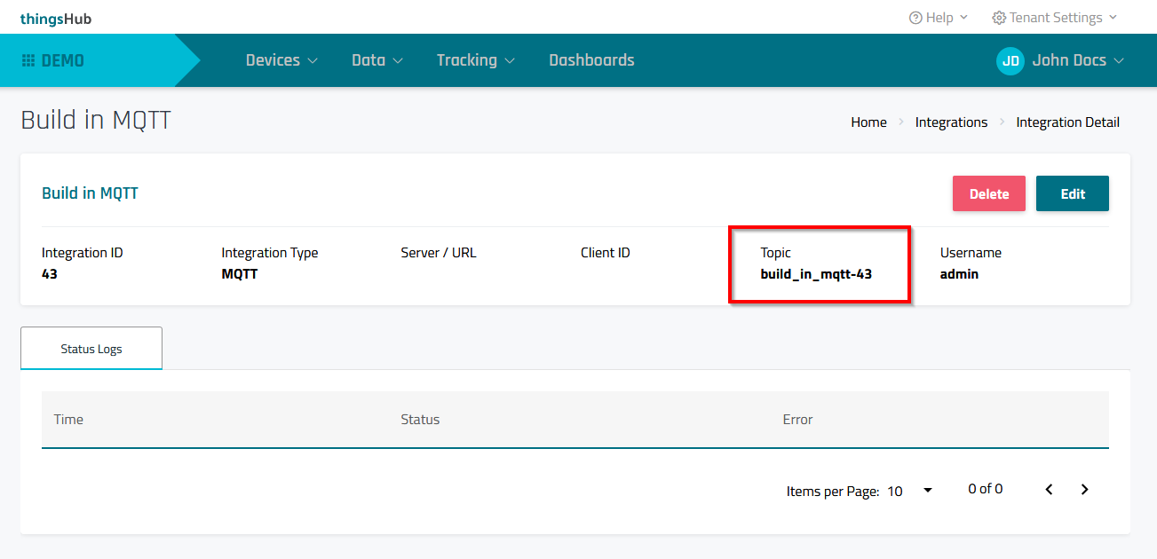
Task: Select the Status Logs tab
Action: [91, 349]
